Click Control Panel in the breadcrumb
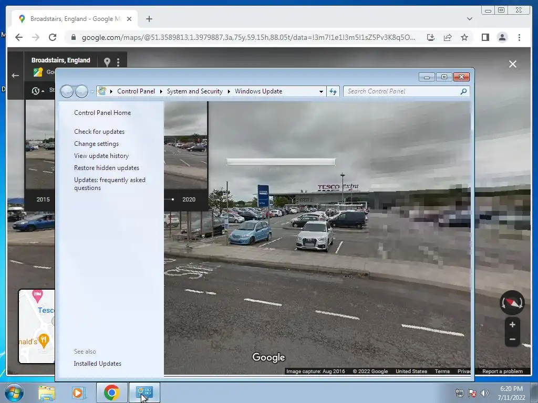The height and width of the screenshot is (403, 538). coord(136,91)
